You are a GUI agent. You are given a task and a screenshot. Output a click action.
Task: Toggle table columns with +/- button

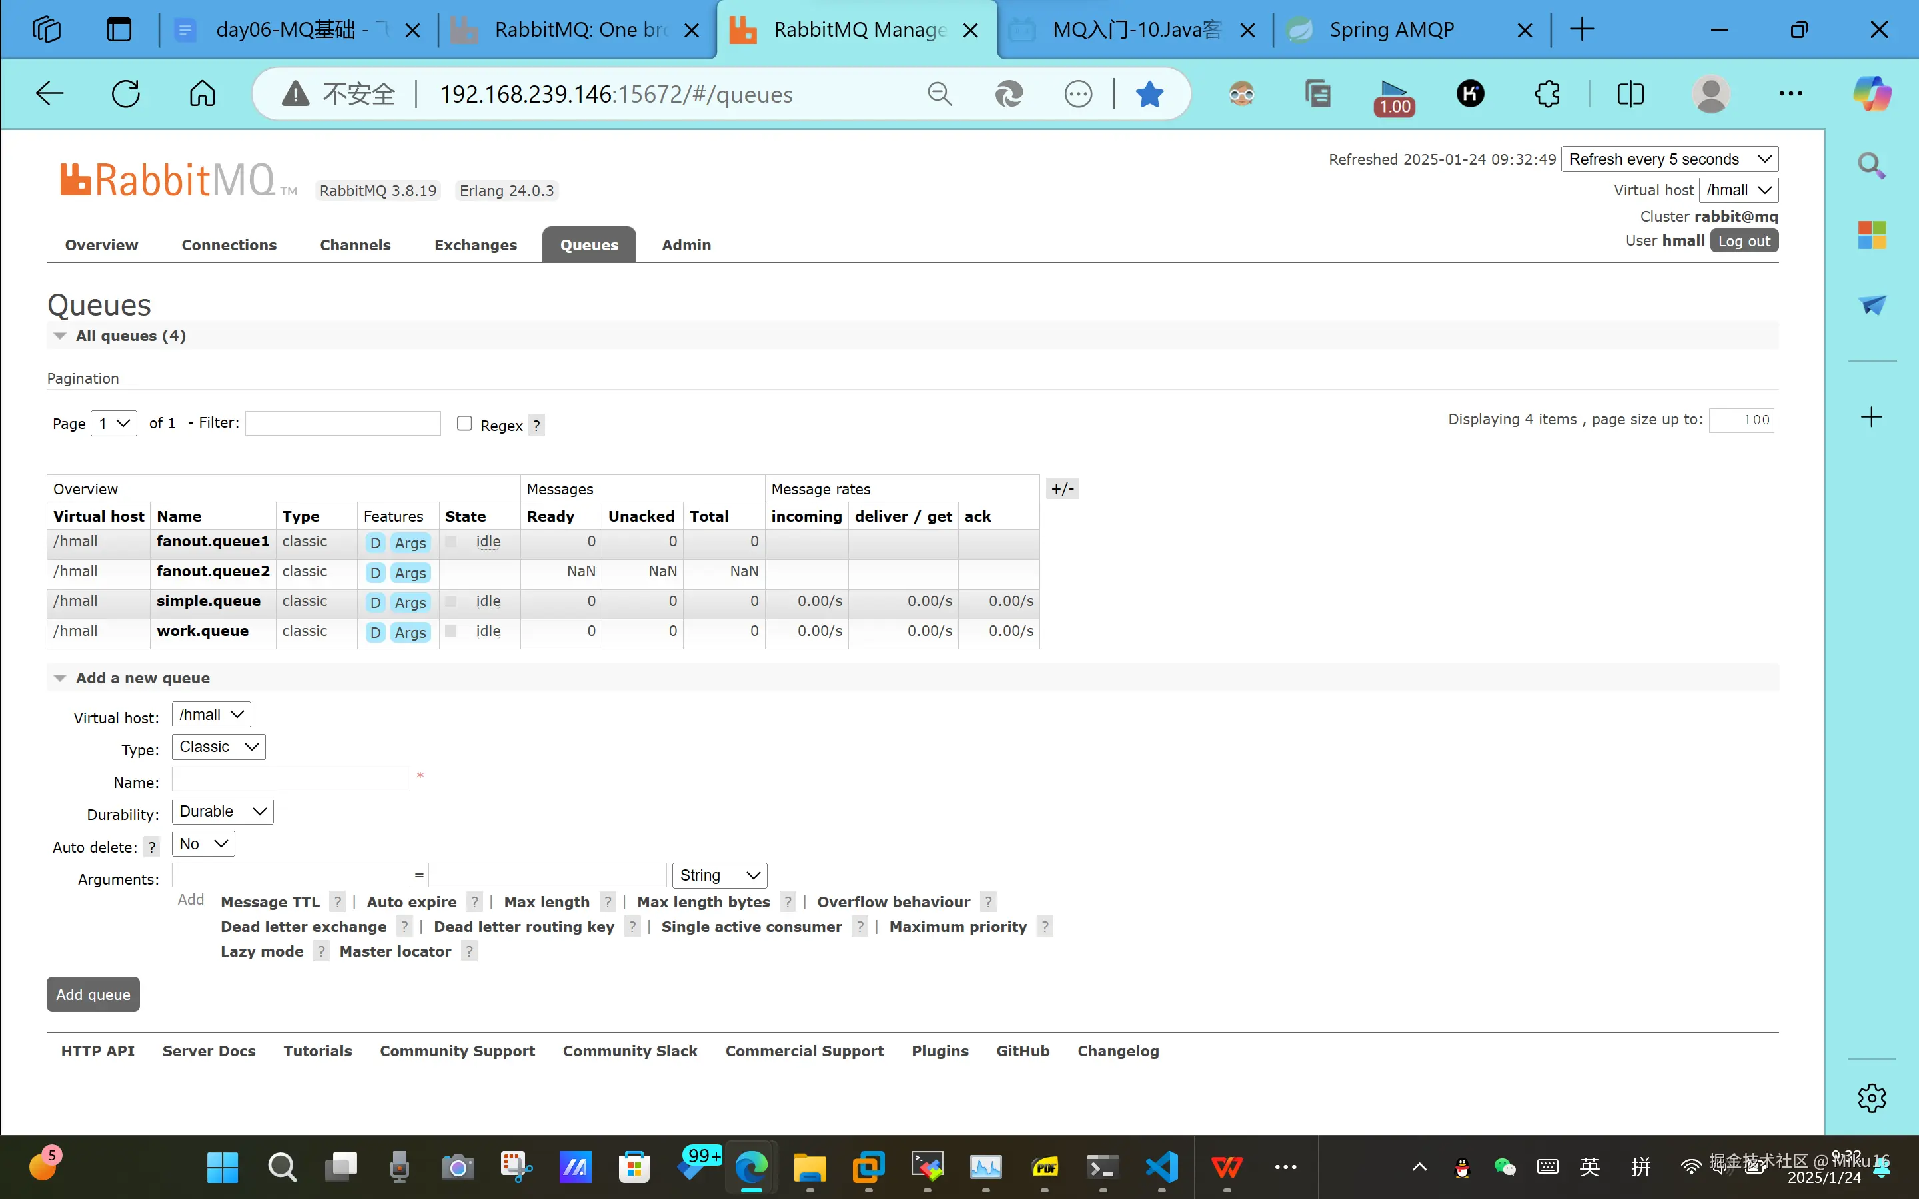pos(1062,488)
